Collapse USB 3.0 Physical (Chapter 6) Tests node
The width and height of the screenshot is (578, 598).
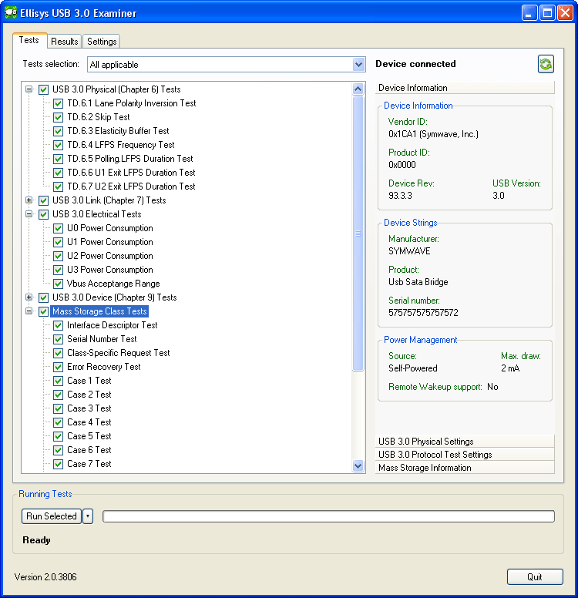point(29,89)
